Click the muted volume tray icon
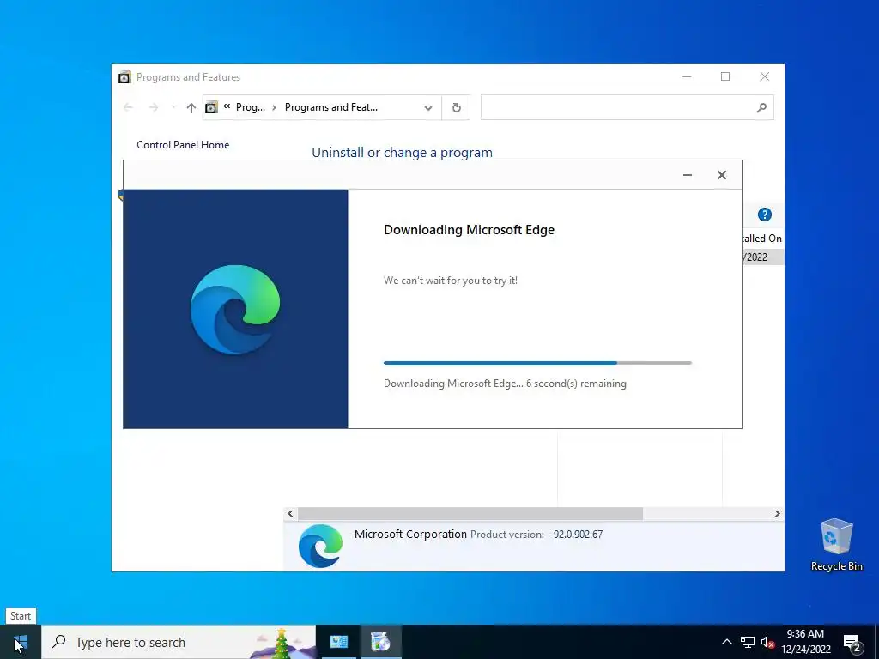The height and width of the screenshot is (659, 879). tap(768, 642)
